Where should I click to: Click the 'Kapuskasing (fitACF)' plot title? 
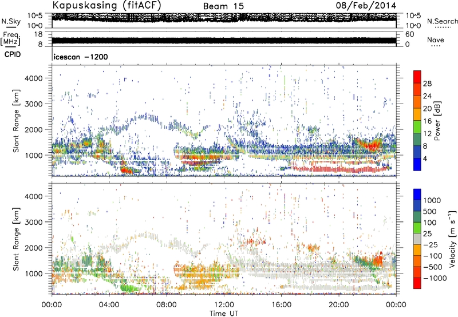[x=106, y=5]
